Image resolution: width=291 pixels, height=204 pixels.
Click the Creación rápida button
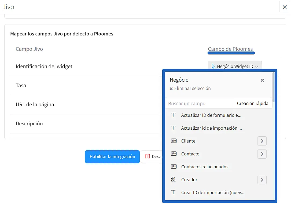252,103
